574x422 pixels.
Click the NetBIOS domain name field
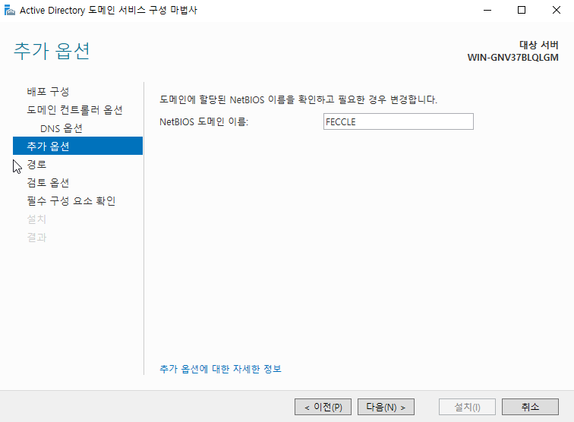click(x=399, y=121)
